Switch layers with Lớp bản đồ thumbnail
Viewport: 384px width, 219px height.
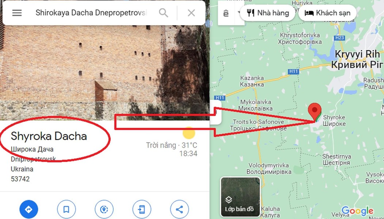click(x=240, y=197)
